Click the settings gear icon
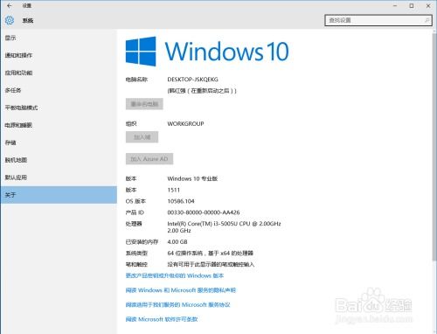This screenshot has width=437, height=334. point(10,20)
